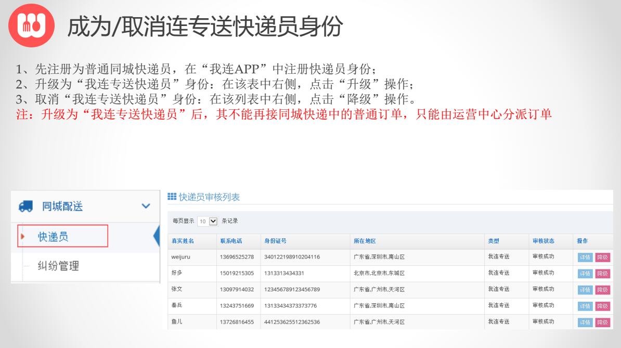Viewport: 621px width, 348px height.
Task: Click 降级 in the 张文 row
Action: [602, 290]
